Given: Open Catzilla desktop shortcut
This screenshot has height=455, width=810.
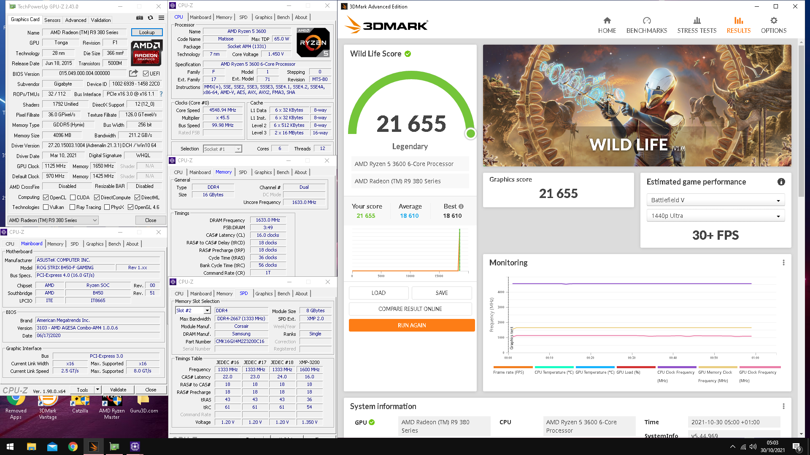Looking at the screenshot, I should 80,404.
